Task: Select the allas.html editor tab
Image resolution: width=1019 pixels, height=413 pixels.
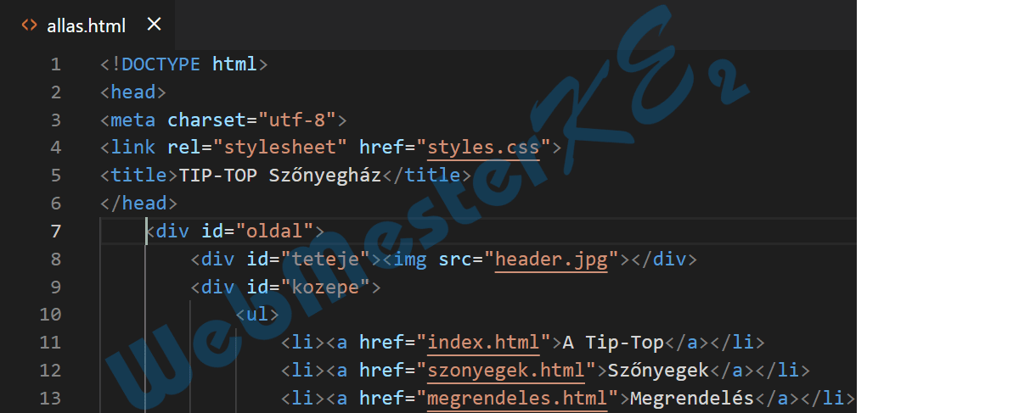Action: click(88, 25)
